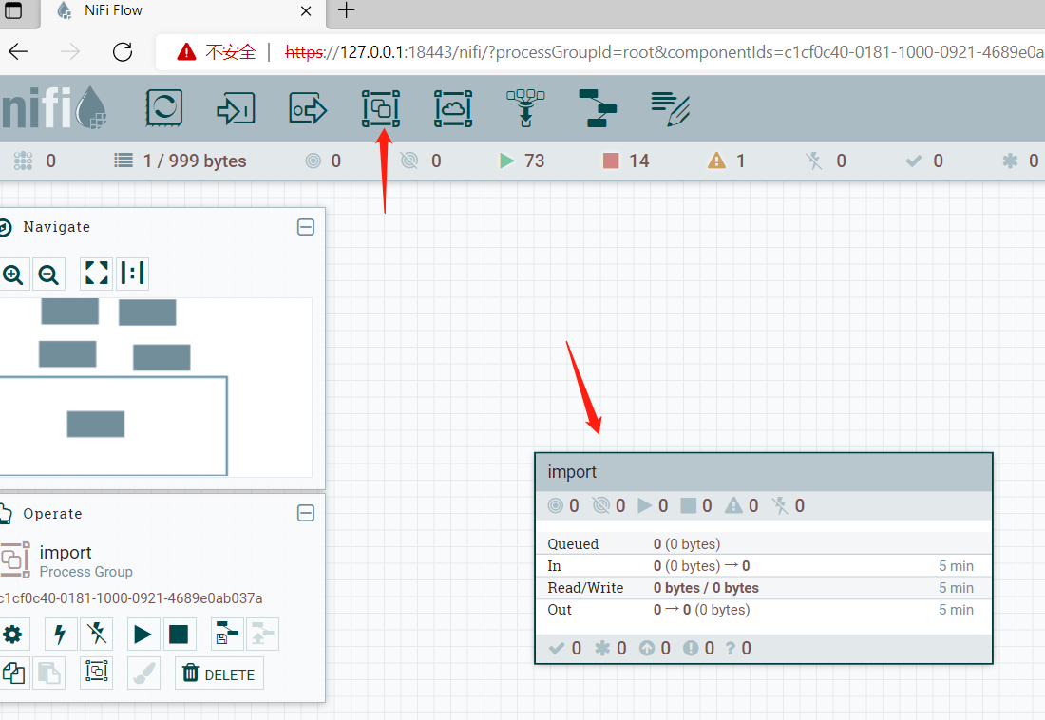Image resolution: width=1045 pixels, height=720 pixels.
Task: Select the Output Port toolbar icon
Action: point(308,109)
